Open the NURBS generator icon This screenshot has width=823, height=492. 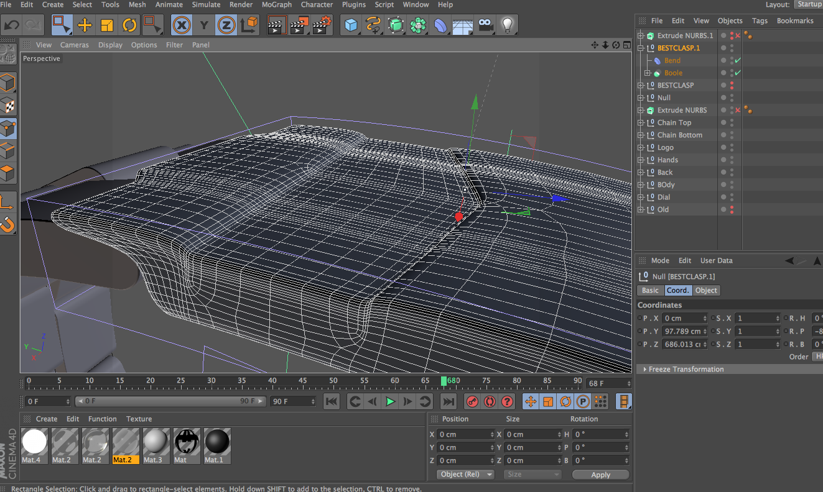tap(396, 25)
